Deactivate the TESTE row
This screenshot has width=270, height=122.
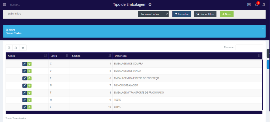tap(30, 100)
